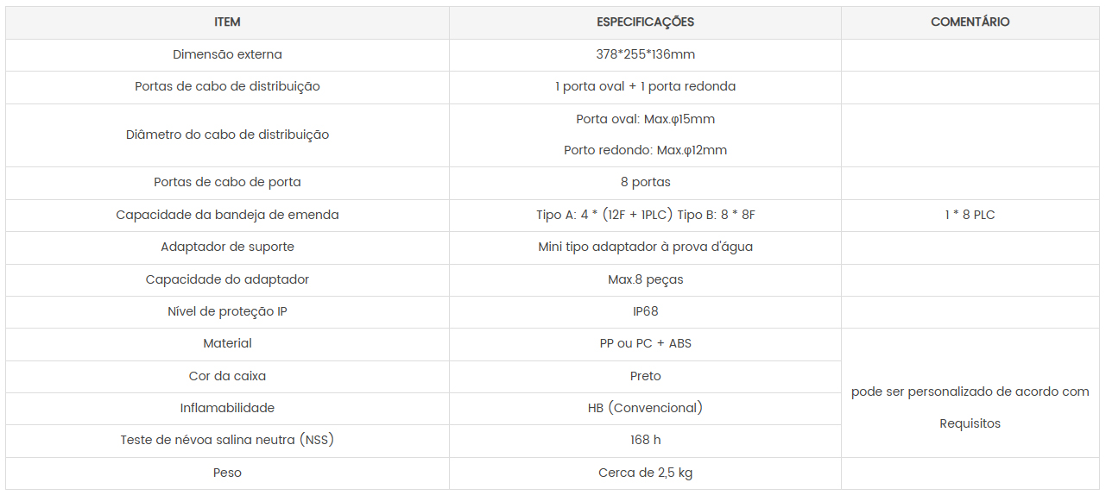
Task: Click the HB (Convencional) flammability value
Action: click(x=645, y=408)
